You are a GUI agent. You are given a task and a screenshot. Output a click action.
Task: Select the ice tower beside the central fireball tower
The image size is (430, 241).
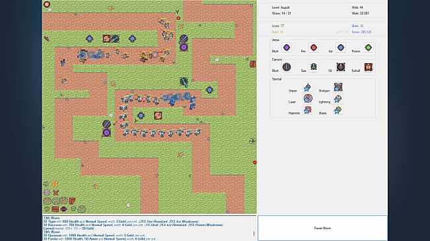(141, 116)
